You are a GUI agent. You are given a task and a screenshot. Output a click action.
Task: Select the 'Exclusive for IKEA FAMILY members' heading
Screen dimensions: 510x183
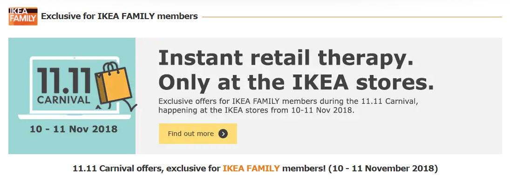click(x=119, y=16)
